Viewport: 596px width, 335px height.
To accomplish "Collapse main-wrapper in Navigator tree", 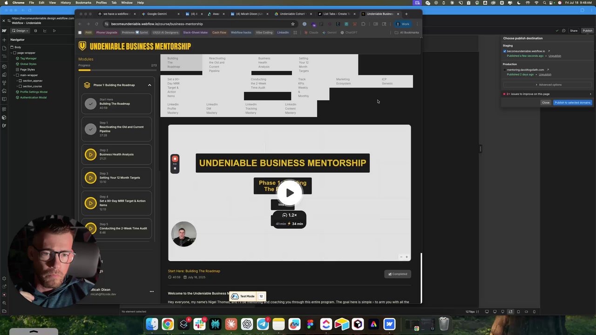I will pyautogui.click(x=14, y=75).
